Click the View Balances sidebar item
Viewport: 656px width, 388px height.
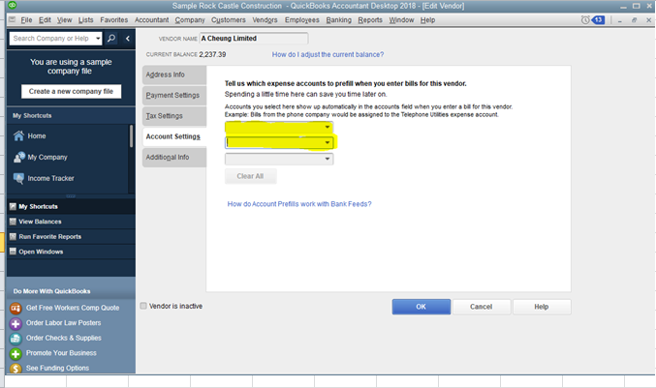coord(71,222)
